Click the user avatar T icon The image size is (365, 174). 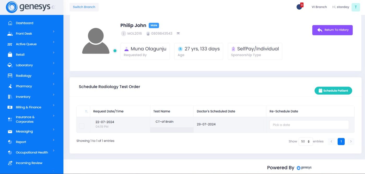[x=356, y=7]
